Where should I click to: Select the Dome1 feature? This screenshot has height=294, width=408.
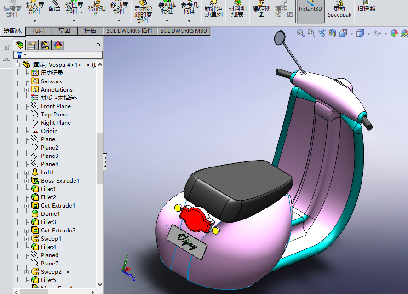46,214
